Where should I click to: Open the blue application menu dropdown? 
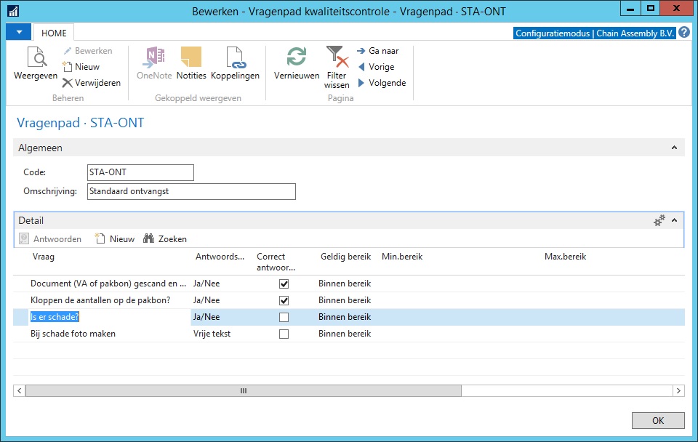tap(19, 33)
